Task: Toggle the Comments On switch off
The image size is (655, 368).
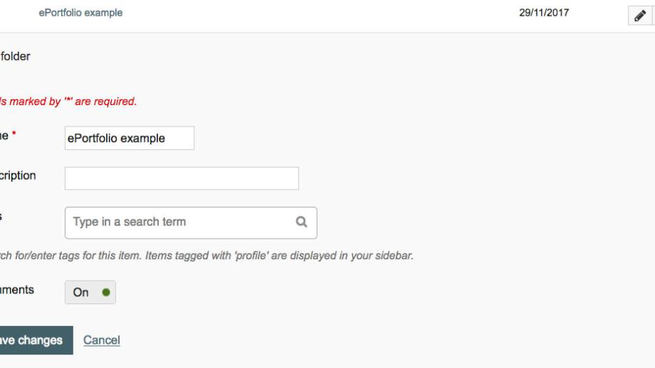Action: pyautogui.click(x=90, y=292)
